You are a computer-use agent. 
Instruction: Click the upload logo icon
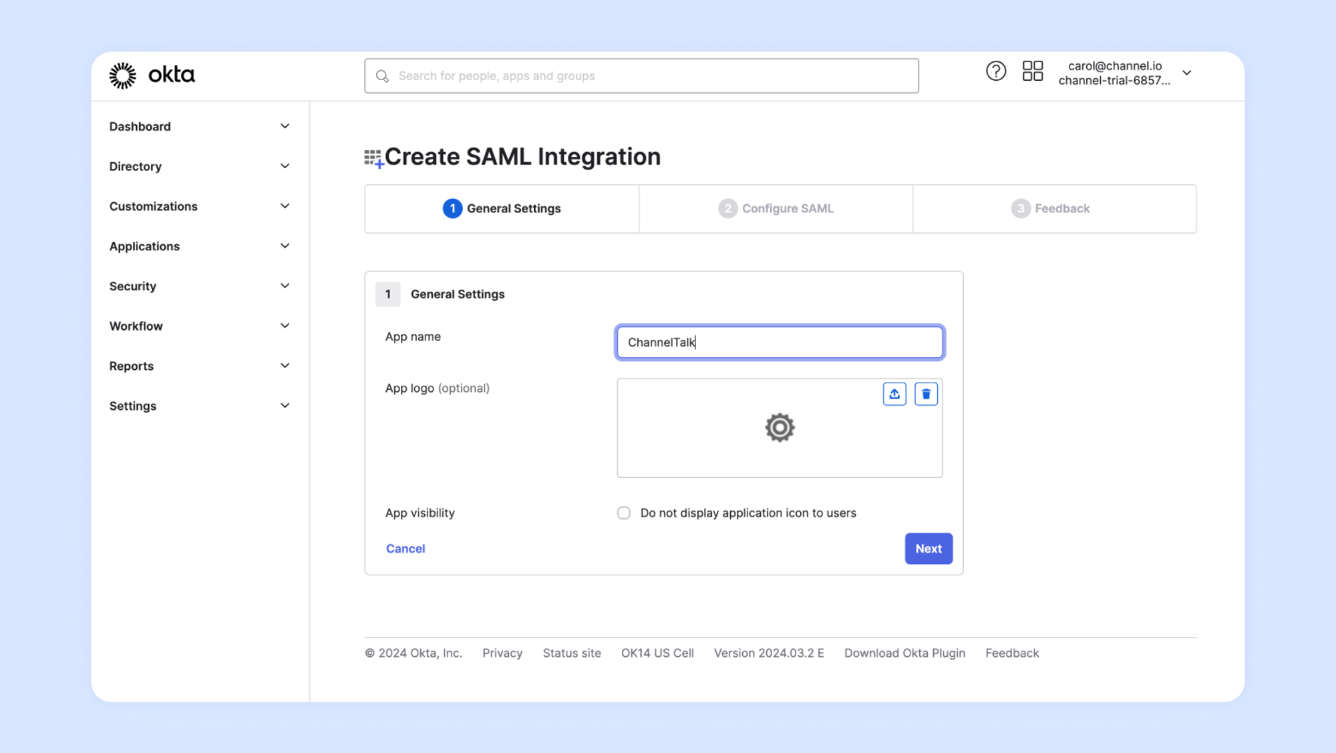(x=894, y=394)
